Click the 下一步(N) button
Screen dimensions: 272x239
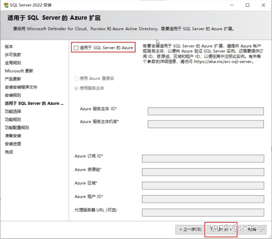point(221,229)
